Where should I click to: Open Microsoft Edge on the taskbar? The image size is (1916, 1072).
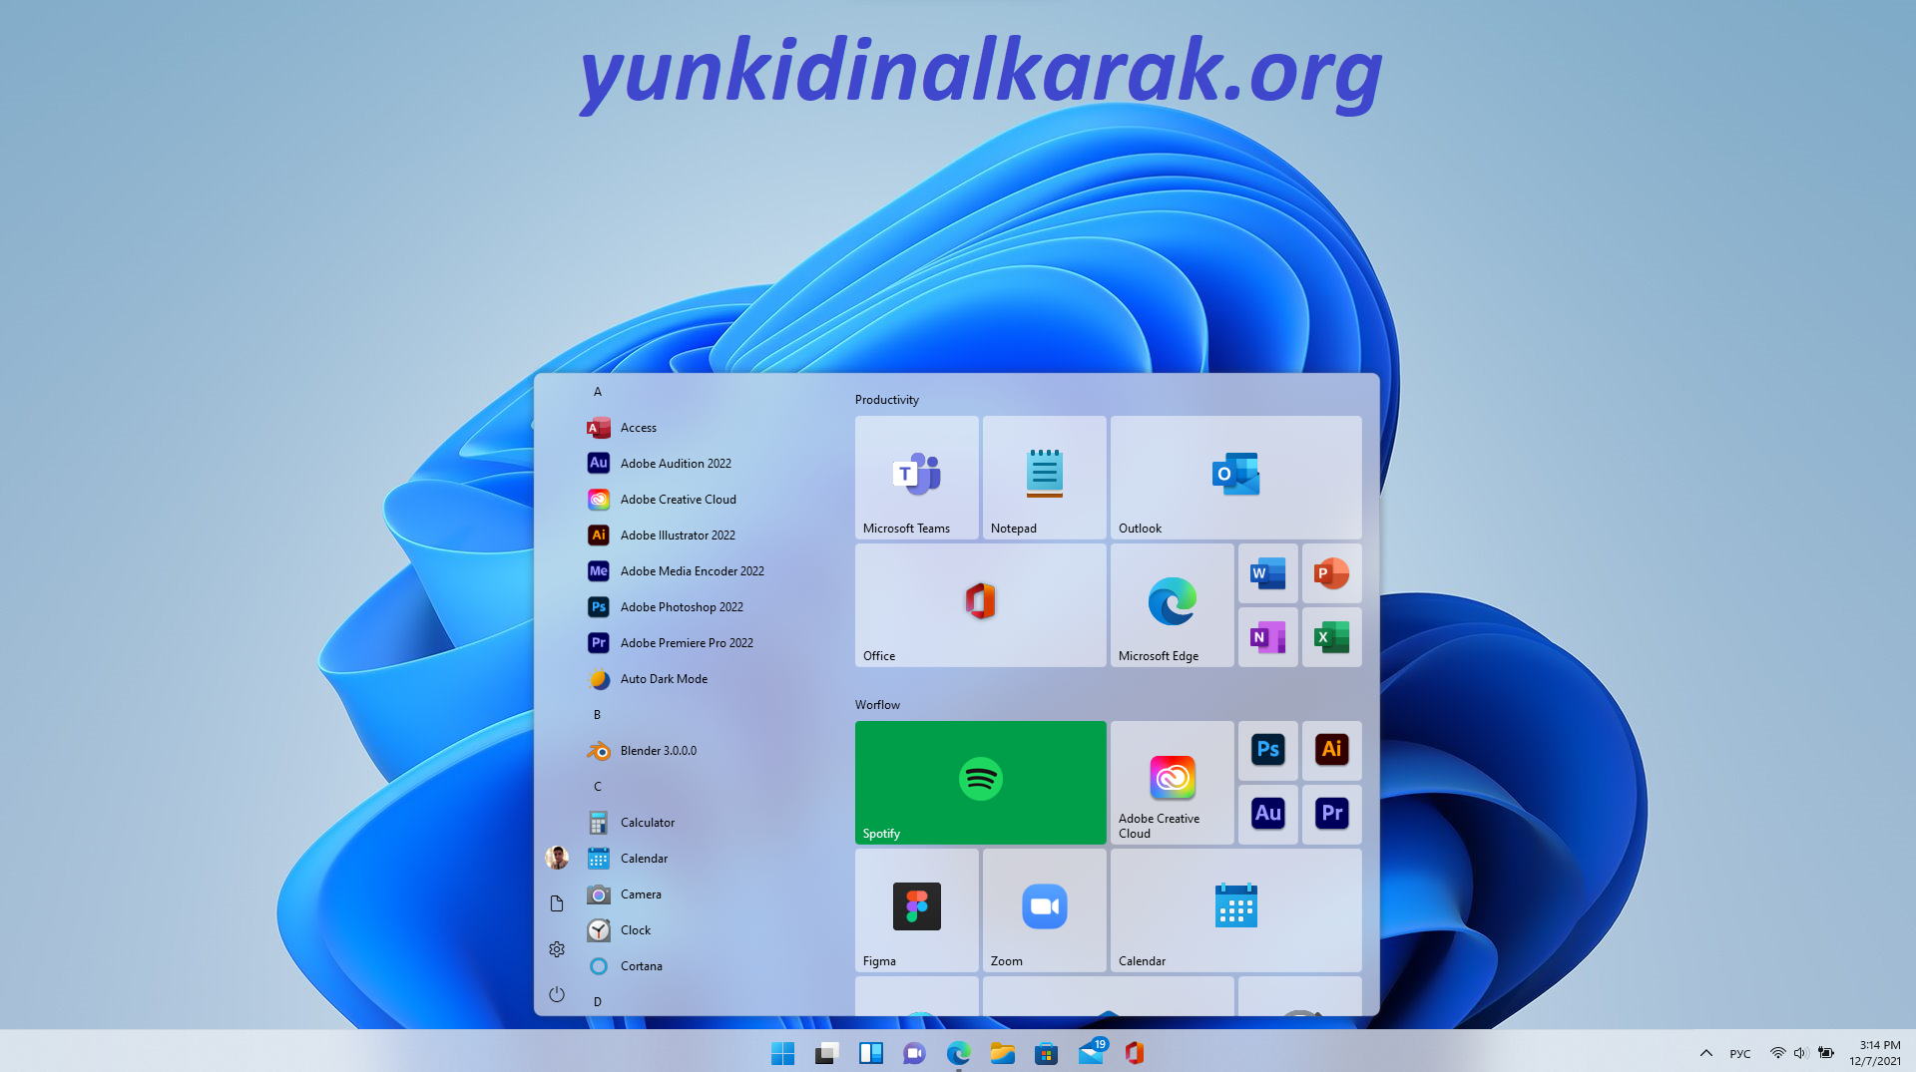[x=959, y=1053]
